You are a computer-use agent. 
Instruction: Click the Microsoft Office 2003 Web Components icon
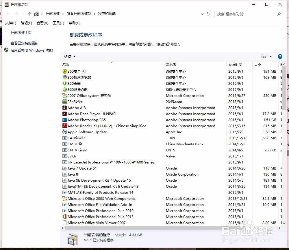click(64, 198)
